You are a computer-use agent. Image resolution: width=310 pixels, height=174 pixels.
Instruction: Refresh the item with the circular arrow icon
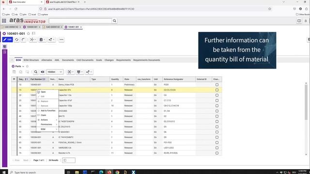[x=17, y=40]
